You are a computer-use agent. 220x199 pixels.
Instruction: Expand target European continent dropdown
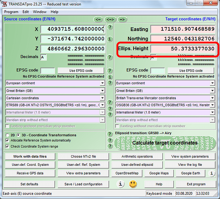212,83
